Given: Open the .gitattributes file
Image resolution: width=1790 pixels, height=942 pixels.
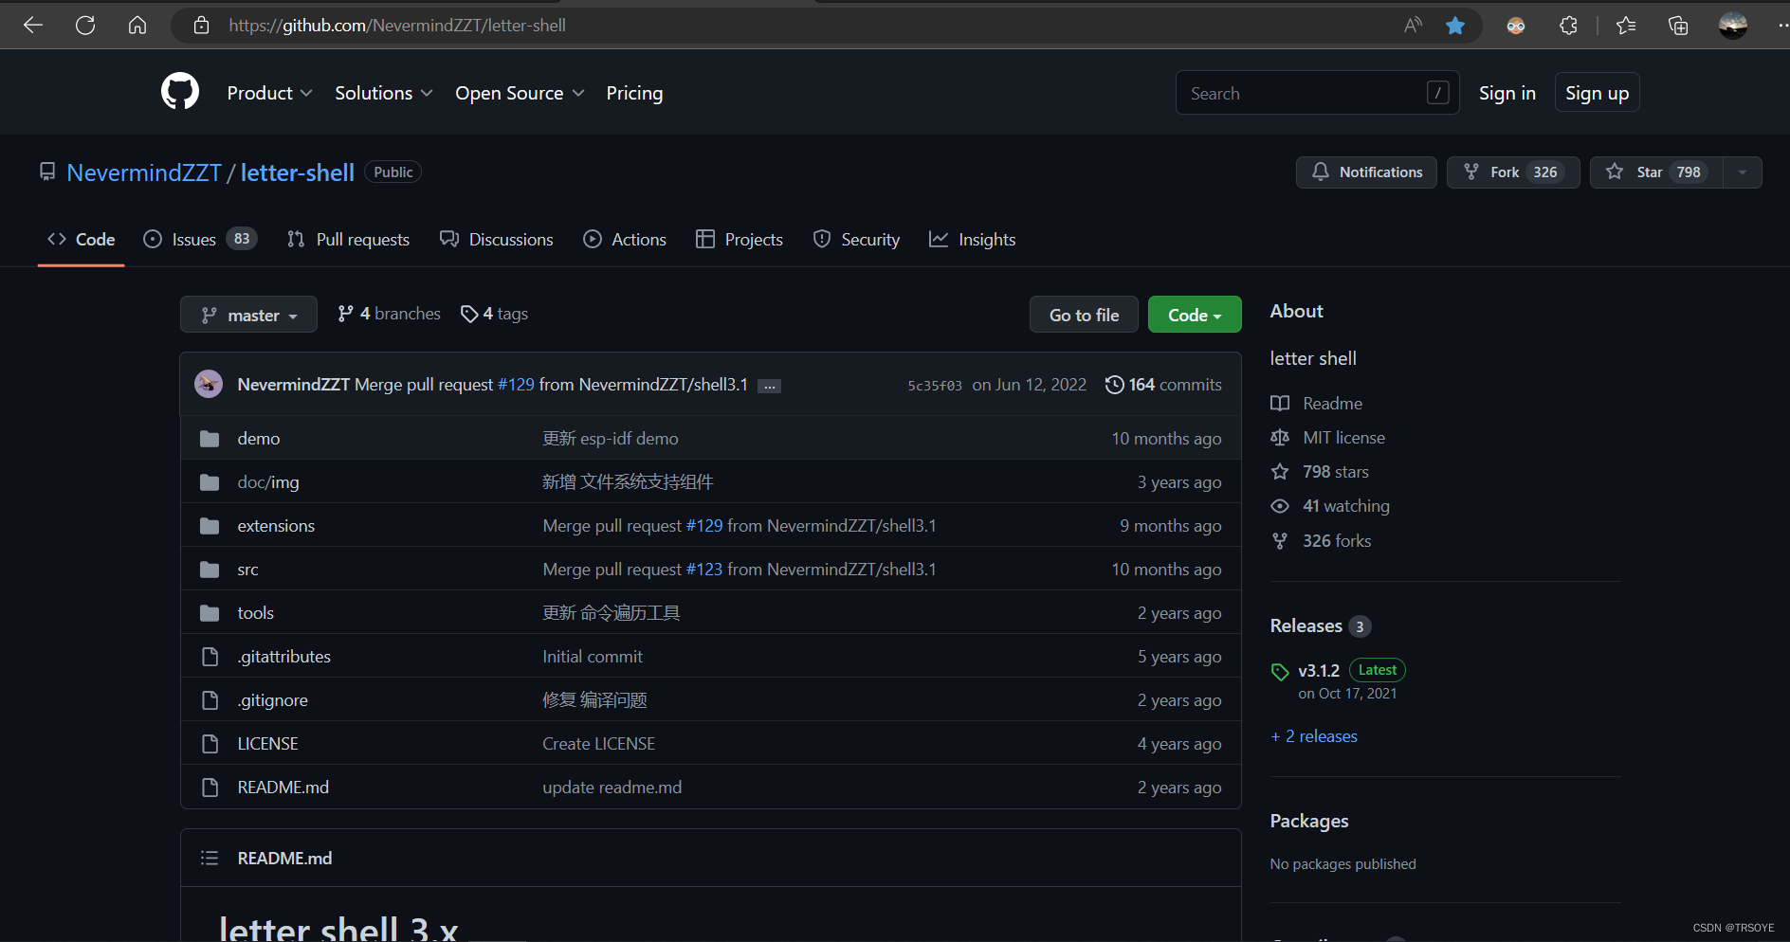Looking at the screenshot, I should (x=283, y=657).
